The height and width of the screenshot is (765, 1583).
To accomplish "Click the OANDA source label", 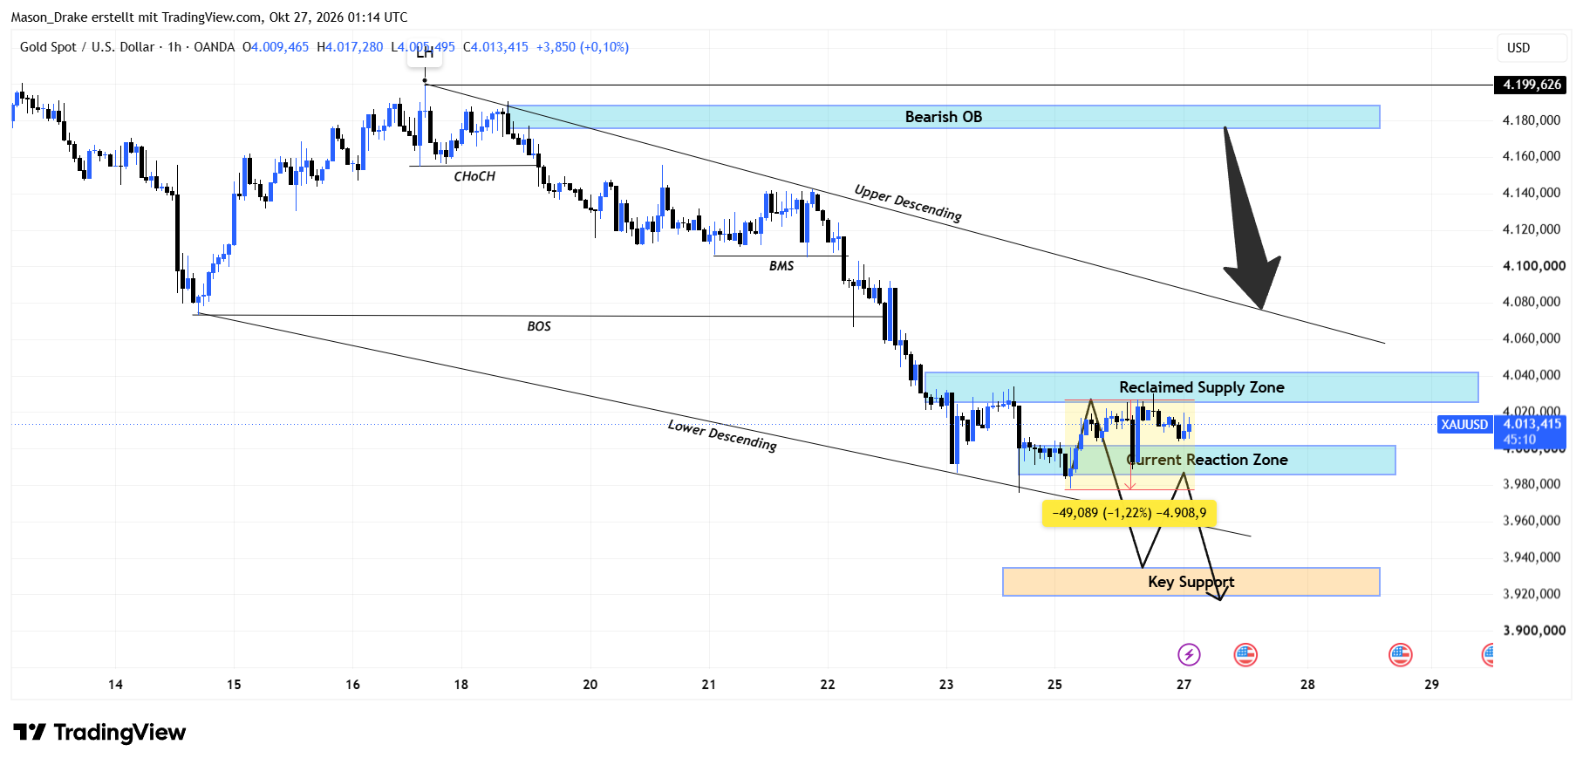I will [215, 47].
